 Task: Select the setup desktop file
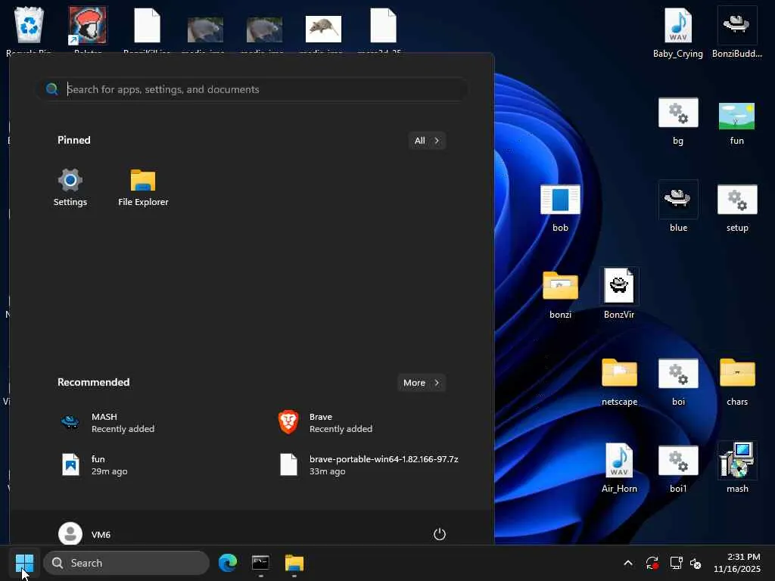(x=737, y=208)
